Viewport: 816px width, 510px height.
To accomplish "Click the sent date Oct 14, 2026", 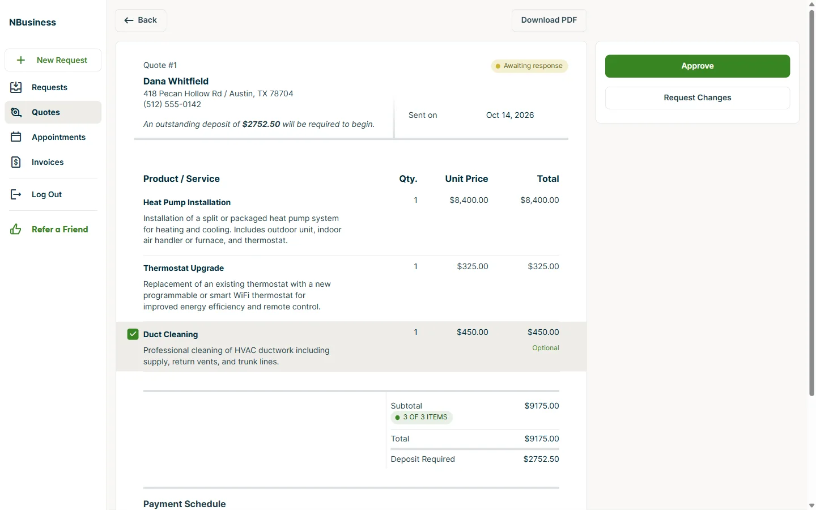I will point(510,115).
